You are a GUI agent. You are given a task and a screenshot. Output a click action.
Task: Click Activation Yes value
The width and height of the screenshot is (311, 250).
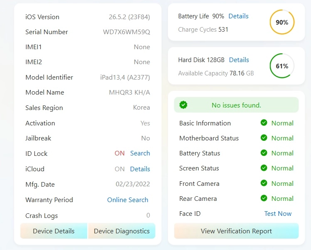tap(145, 123)
